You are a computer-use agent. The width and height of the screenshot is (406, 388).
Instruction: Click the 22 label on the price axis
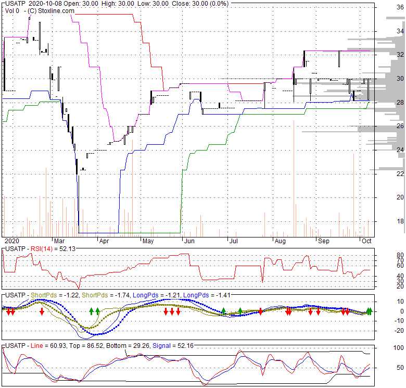pos(400,173)
